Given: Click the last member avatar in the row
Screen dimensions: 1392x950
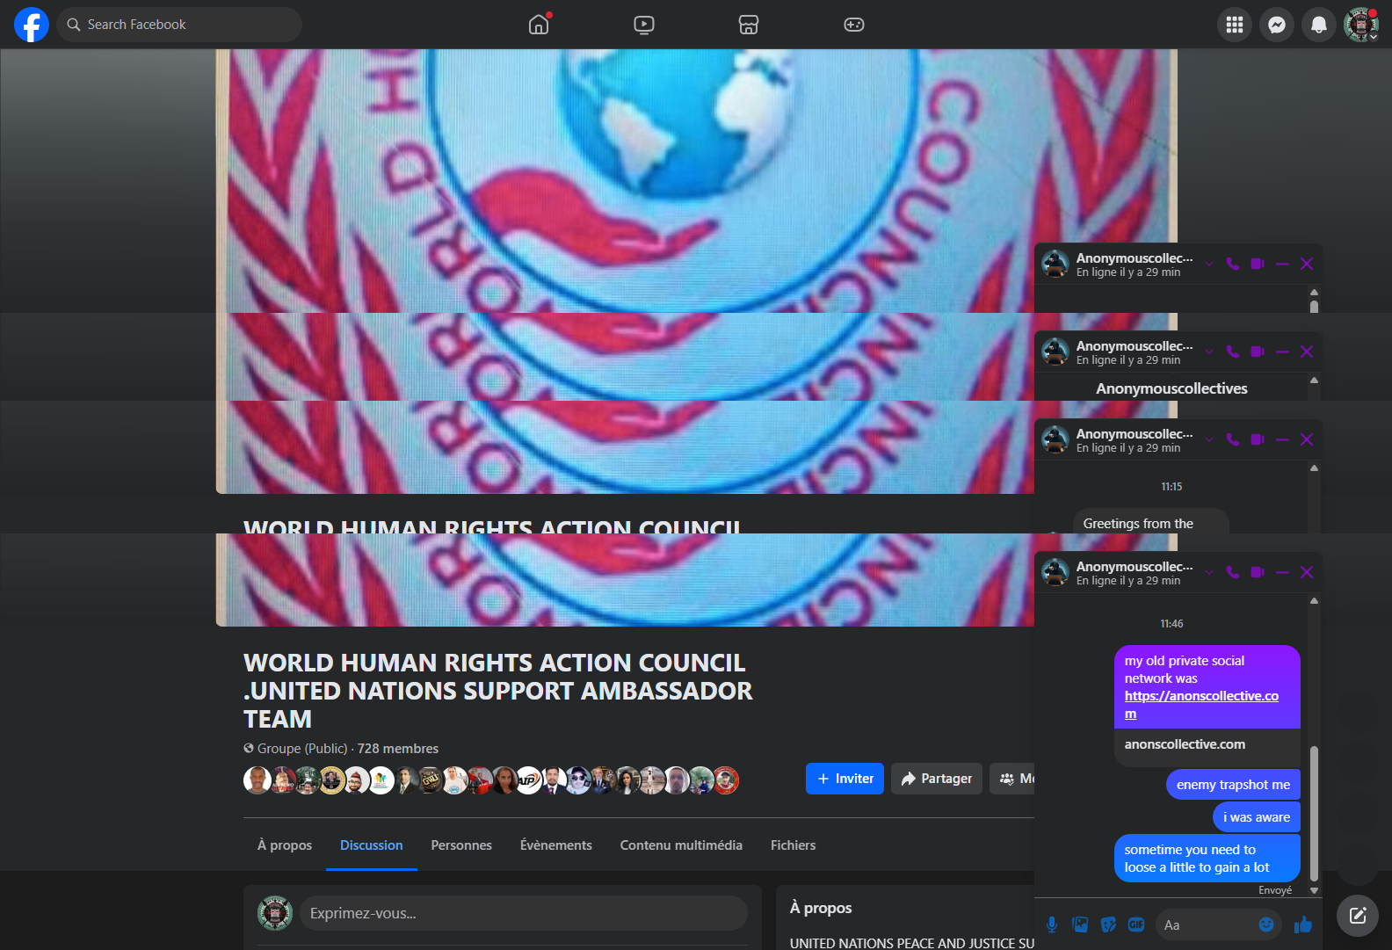Looking at the screenshot, I should tap(726, 780).
